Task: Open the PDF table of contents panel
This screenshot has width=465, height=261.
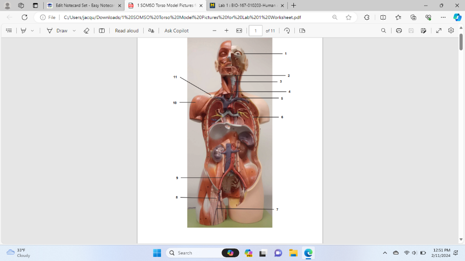Action: pyautogui.click(x=9, y=31)
